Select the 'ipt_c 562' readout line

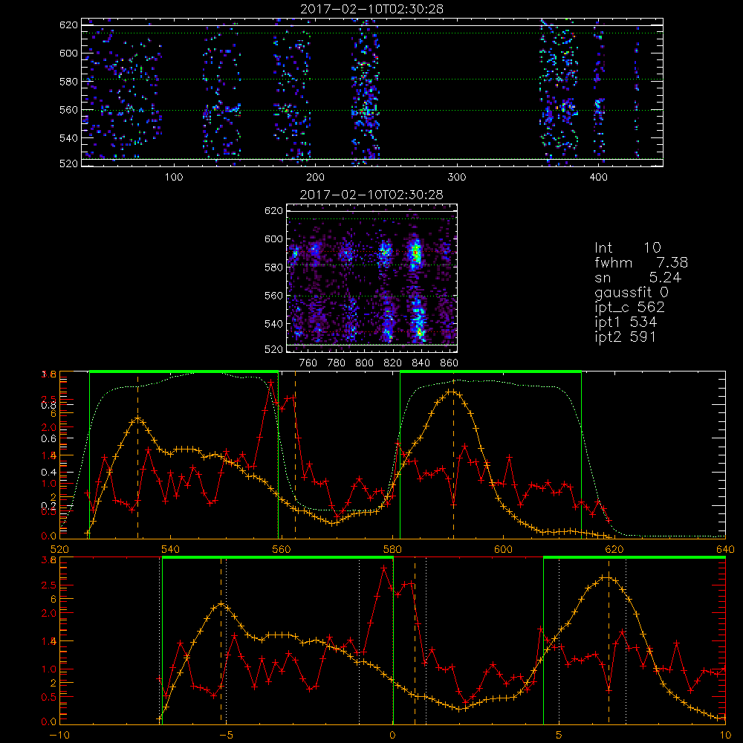[x=630, y=308]
